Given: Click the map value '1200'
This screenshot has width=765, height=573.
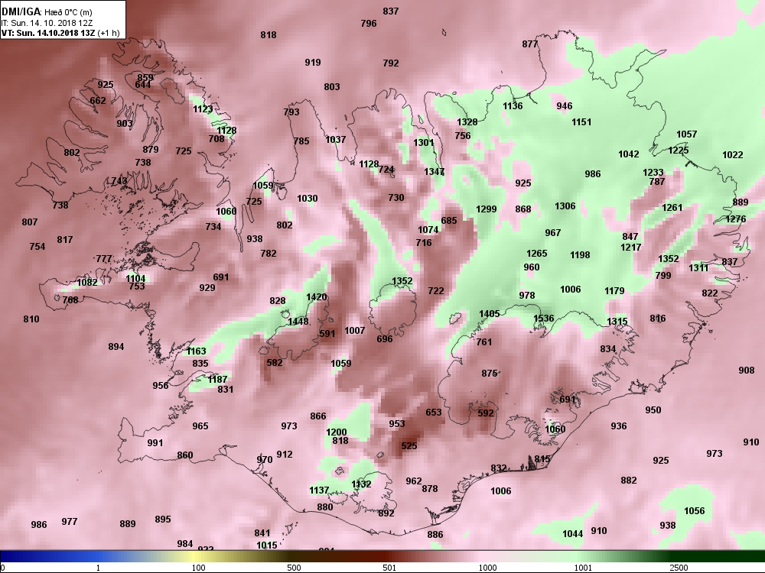Looking at the screenshot, I should click(x=336, y=432).
